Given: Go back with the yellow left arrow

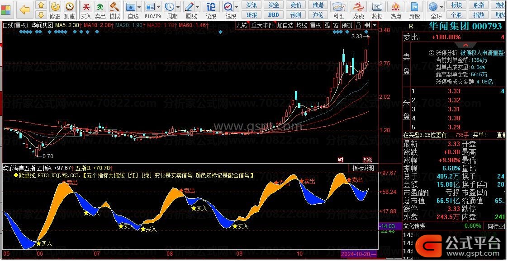Looking at the screenshot, I should pyautogui.click(x=24, y=10).
